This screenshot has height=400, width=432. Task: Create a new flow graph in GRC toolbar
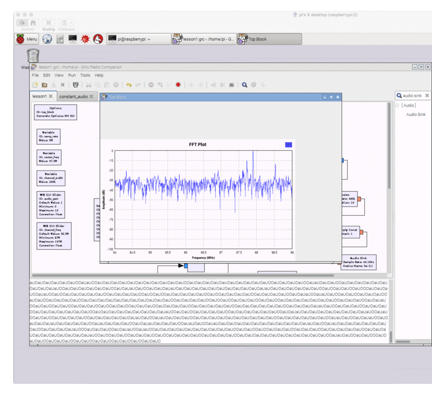point(35,85)
